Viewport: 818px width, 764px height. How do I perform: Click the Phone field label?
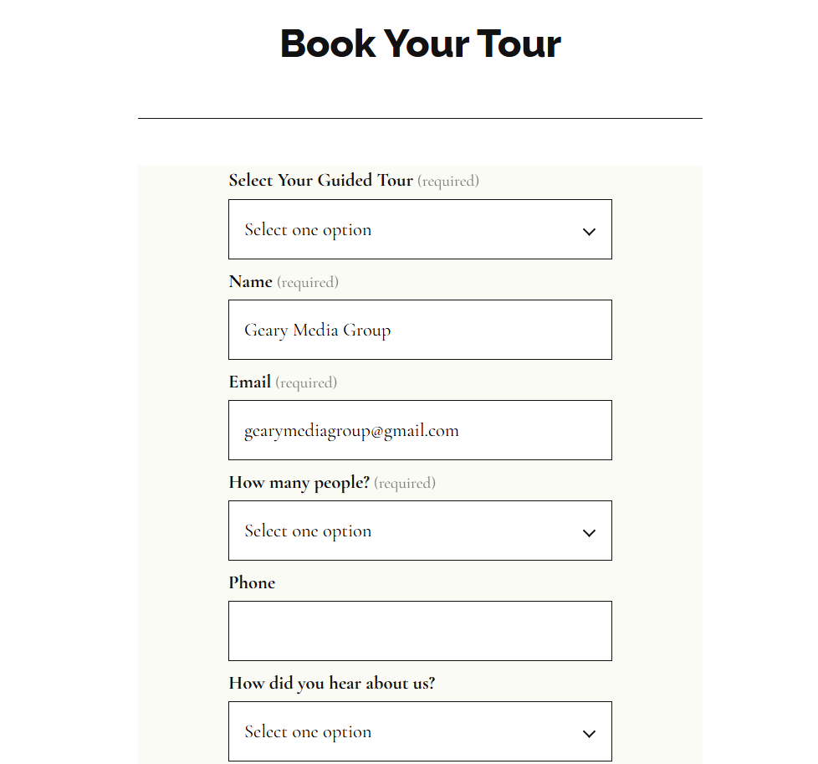tap(252, 582)
